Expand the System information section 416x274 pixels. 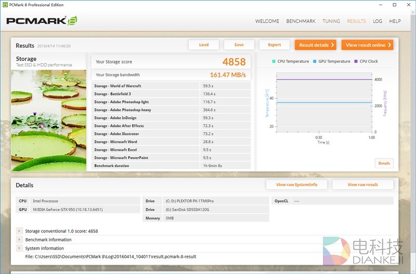19,248
